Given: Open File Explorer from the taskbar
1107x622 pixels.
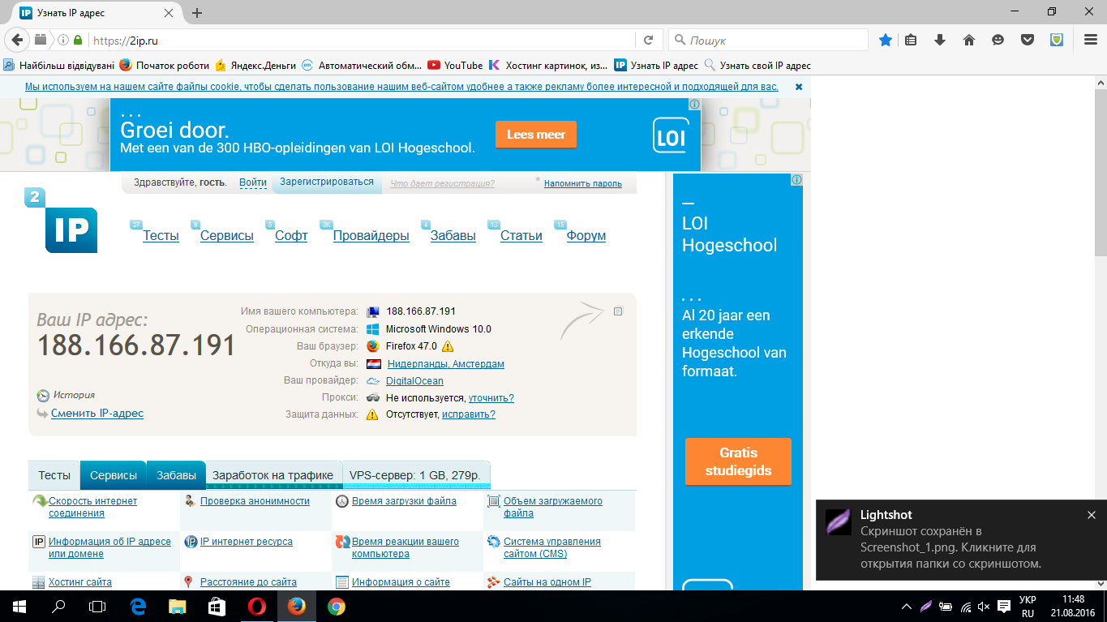Looking at the screenshot, I should point(177,606).
